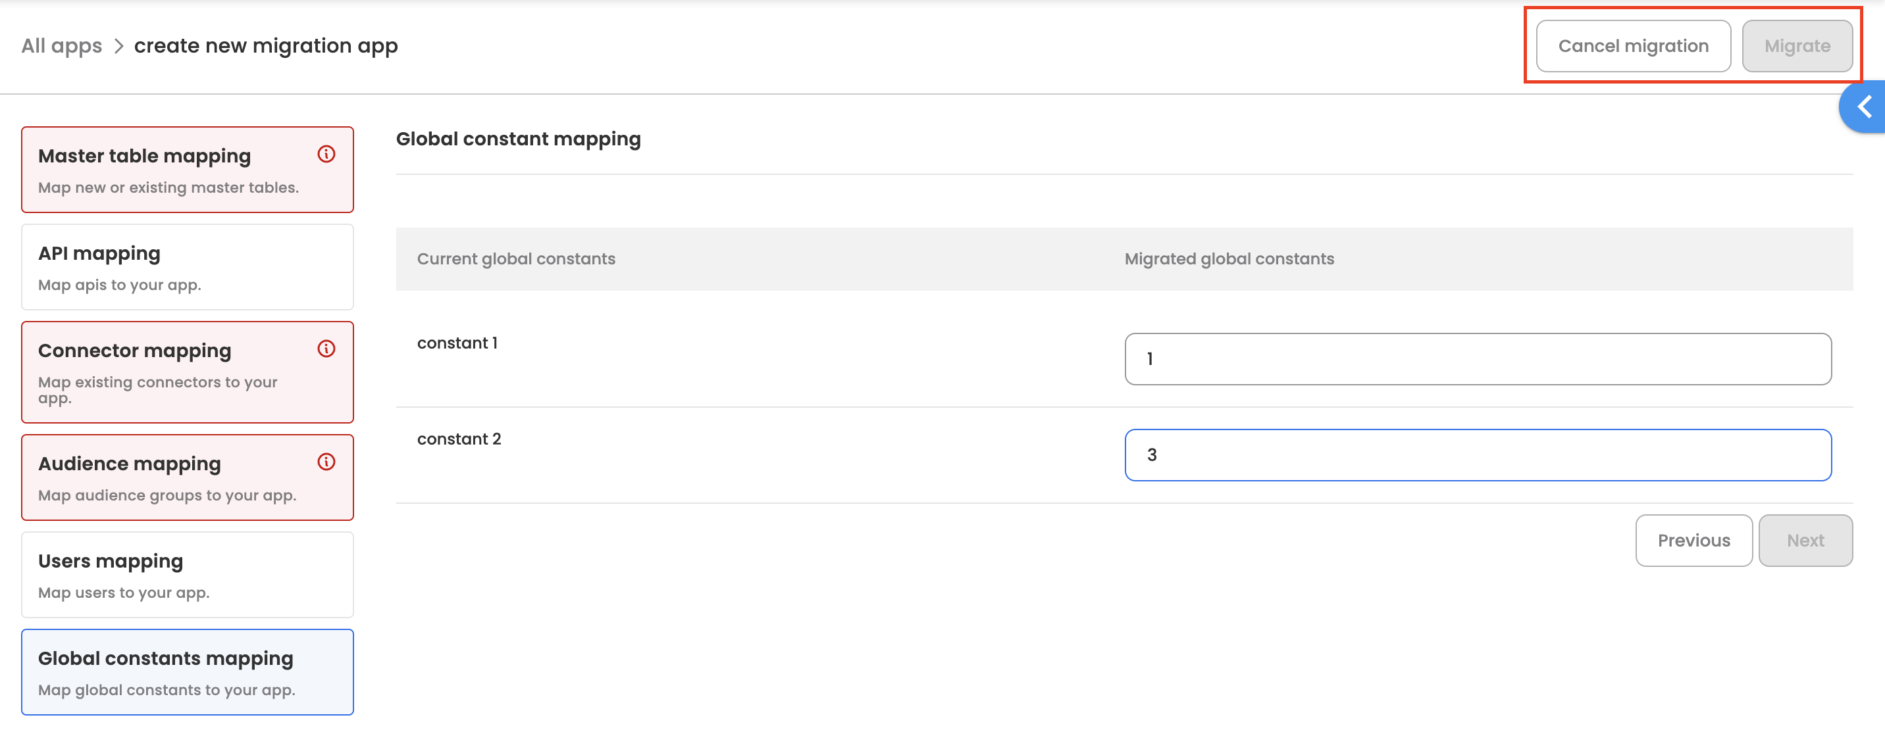Click Master table mapping warning icon
This screenshot has height=755, width=1885.
click(326, 154)
